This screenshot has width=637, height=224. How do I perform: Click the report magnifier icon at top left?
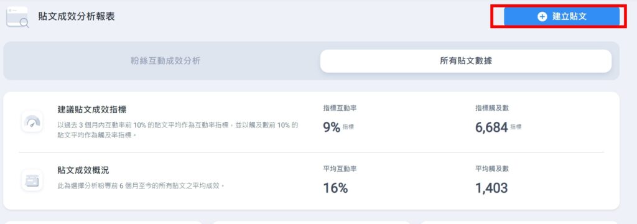(17, 17)
